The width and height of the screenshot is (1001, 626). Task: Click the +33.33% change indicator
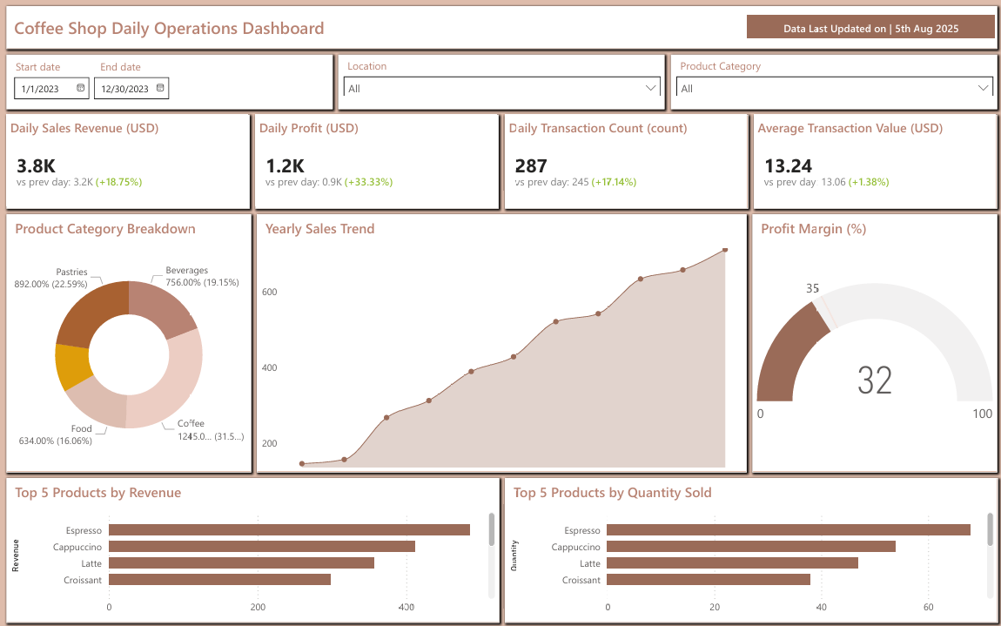368,182
